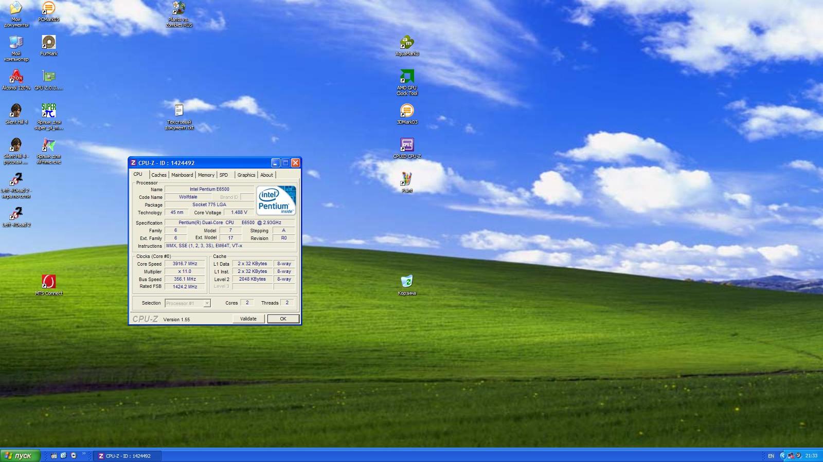This screenshot has width=823, height=462.
Task: Click the CPU-Z title bar Z icon
Action: tap(133, 163)
